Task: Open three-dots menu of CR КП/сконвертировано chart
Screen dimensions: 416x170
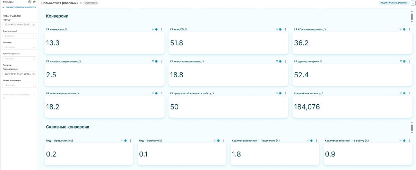Action: [x=409, y=29]
